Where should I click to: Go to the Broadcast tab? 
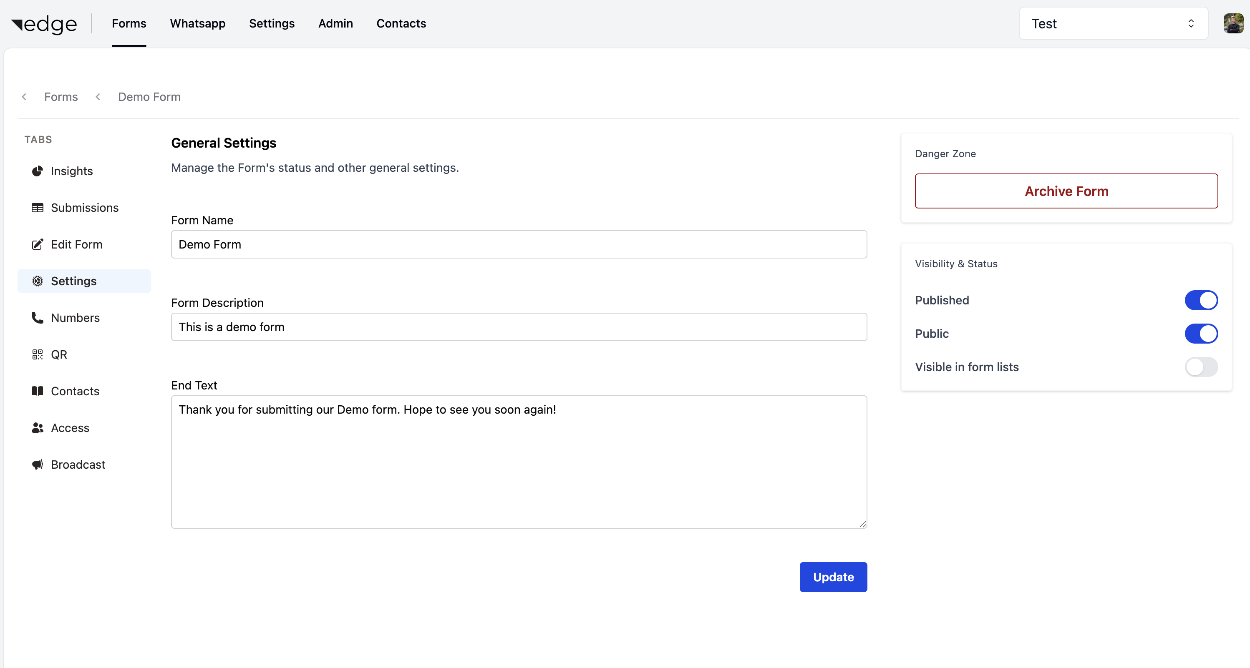click(x=84, y=465)
